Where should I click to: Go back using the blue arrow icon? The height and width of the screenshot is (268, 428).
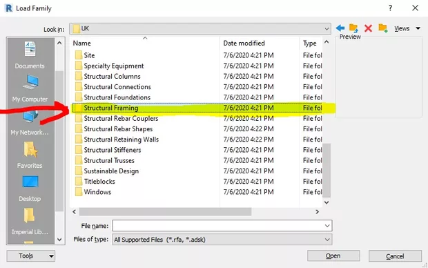pos(340,28)
